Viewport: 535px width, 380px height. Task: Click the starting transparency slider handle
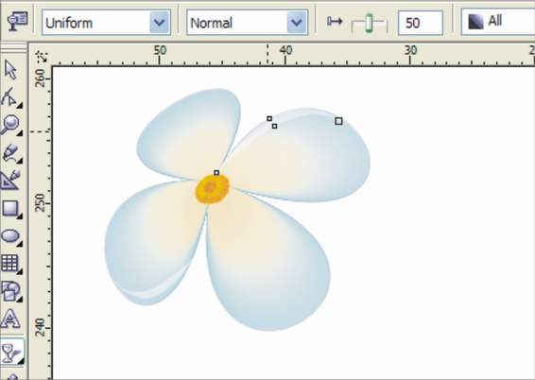[369, 24]
